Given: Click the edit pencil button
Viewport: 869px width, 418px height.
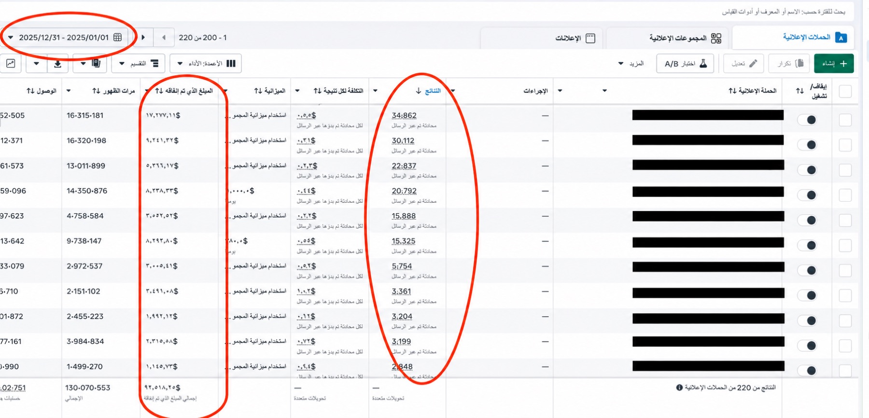Looking at the screenshot, I should pos(743,63).
